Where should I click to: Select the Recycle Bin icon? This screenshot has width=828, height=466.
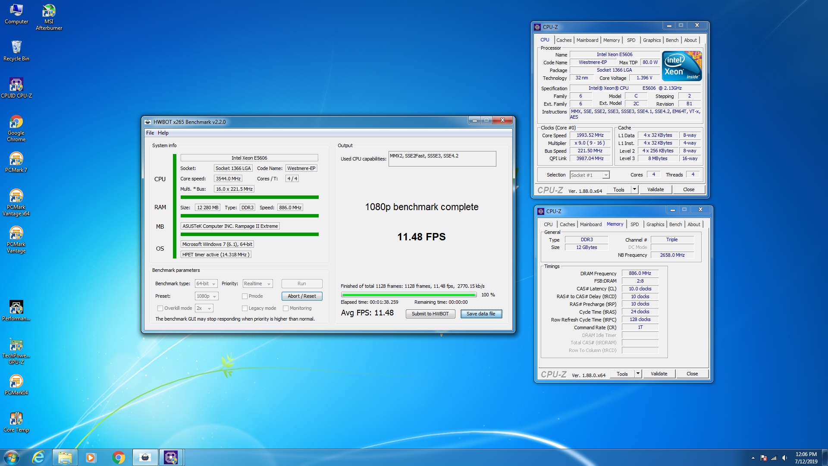click(16, 51)
